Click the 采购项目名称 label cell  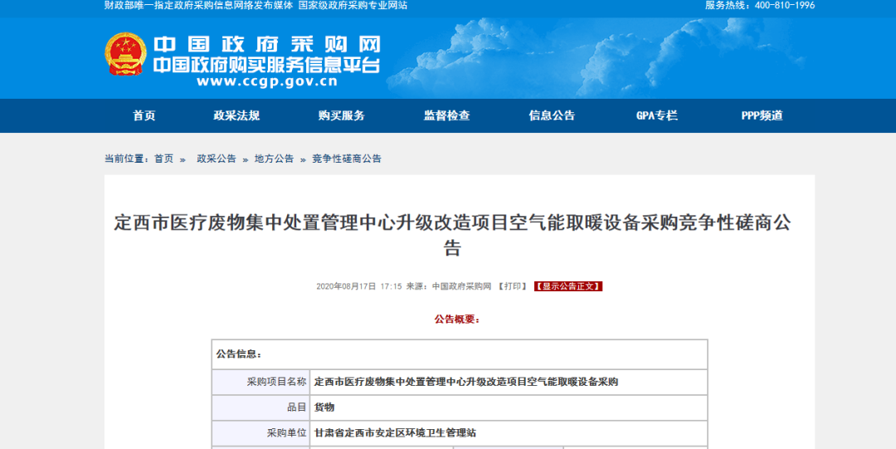tap(261, 382)
